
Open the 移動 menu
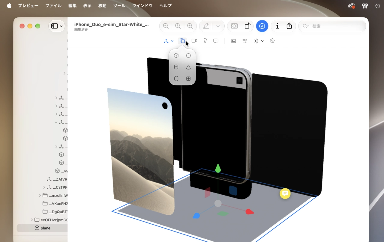pos(102,6)
